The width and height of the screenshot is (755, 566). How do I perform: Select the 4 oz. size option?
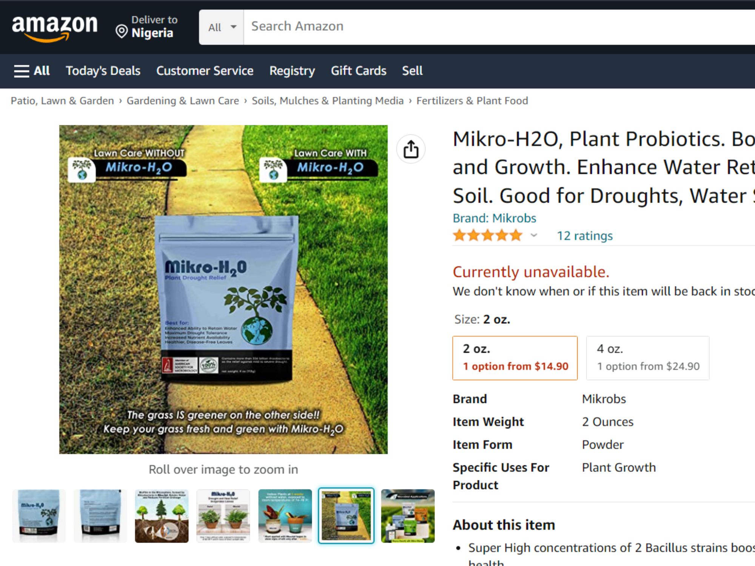[x=648, y=358]
